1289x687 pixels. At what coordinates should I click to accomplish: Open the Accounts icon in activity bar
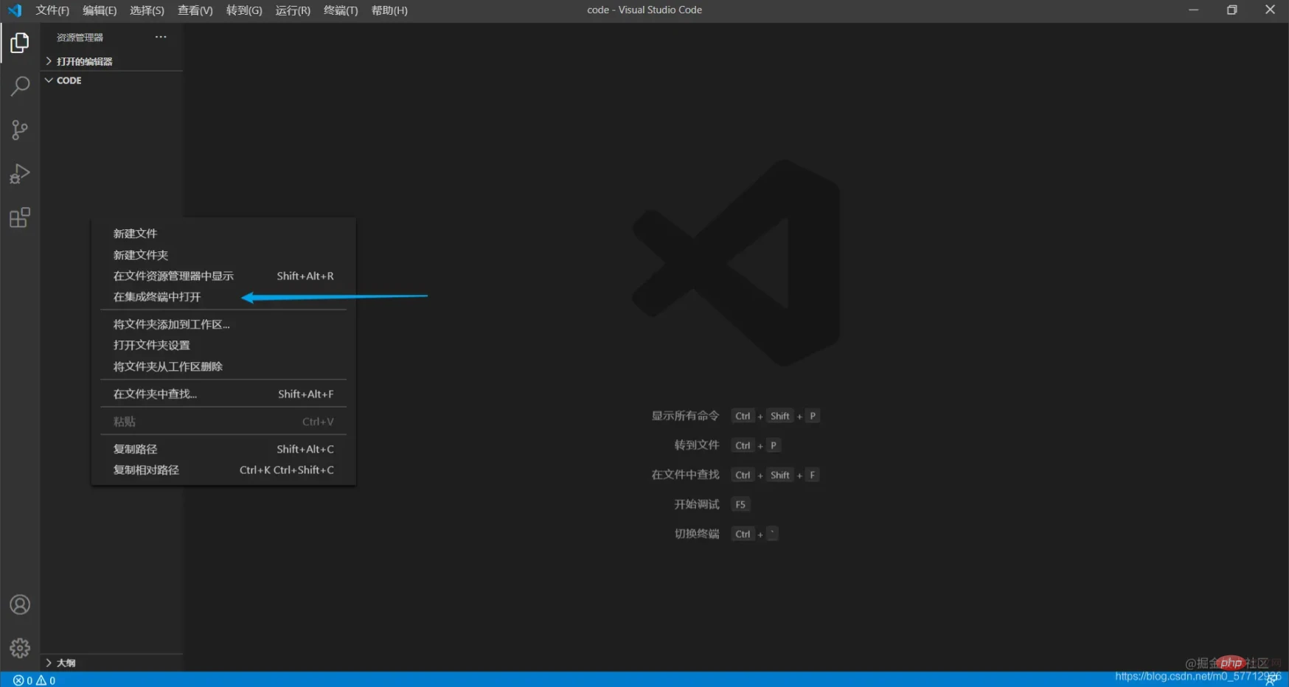[20, 605]
